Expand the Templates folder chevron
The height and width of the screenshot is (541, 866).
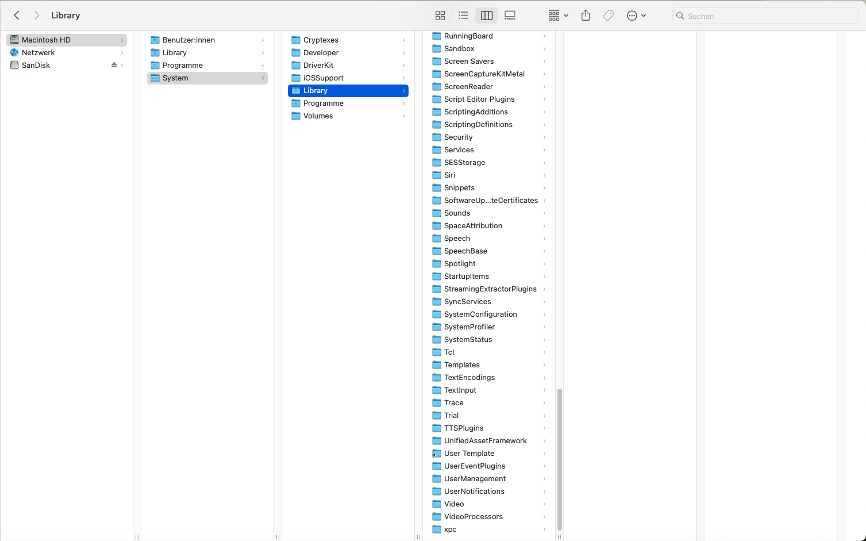(544, 364)
